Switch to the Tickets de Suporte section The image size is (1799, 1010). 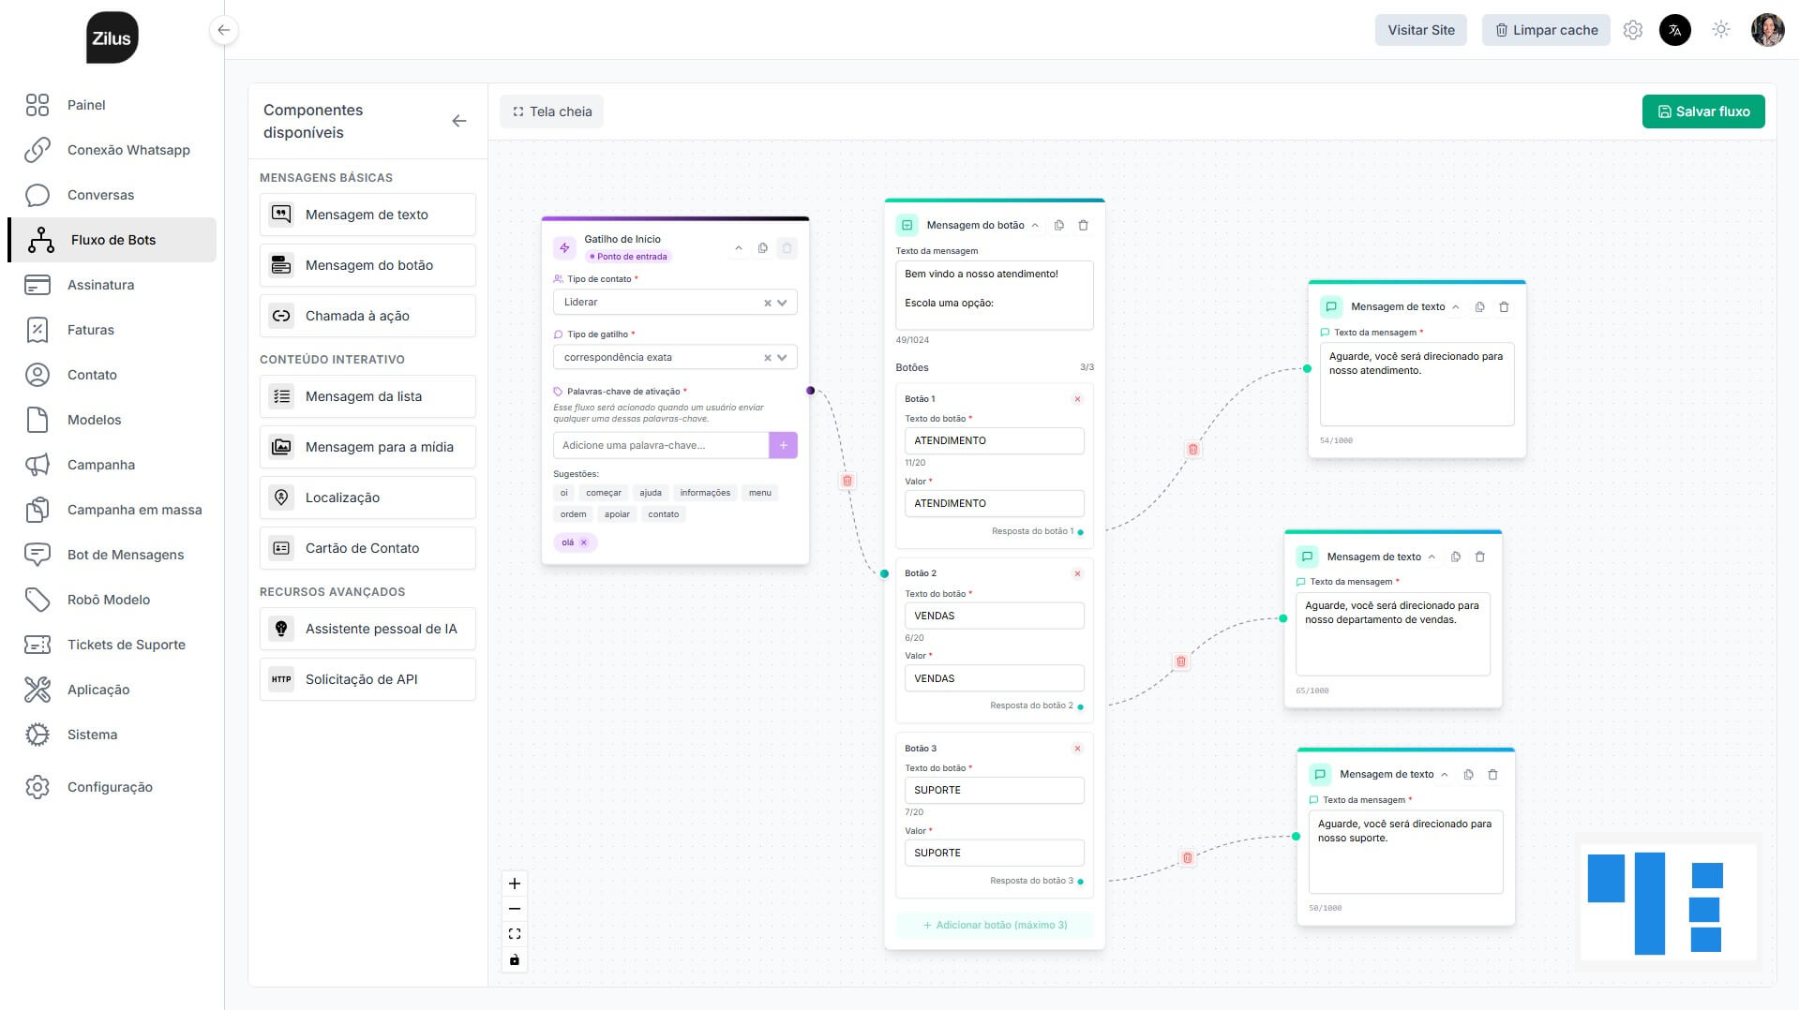pyautogui.click(x=126, y=645)
